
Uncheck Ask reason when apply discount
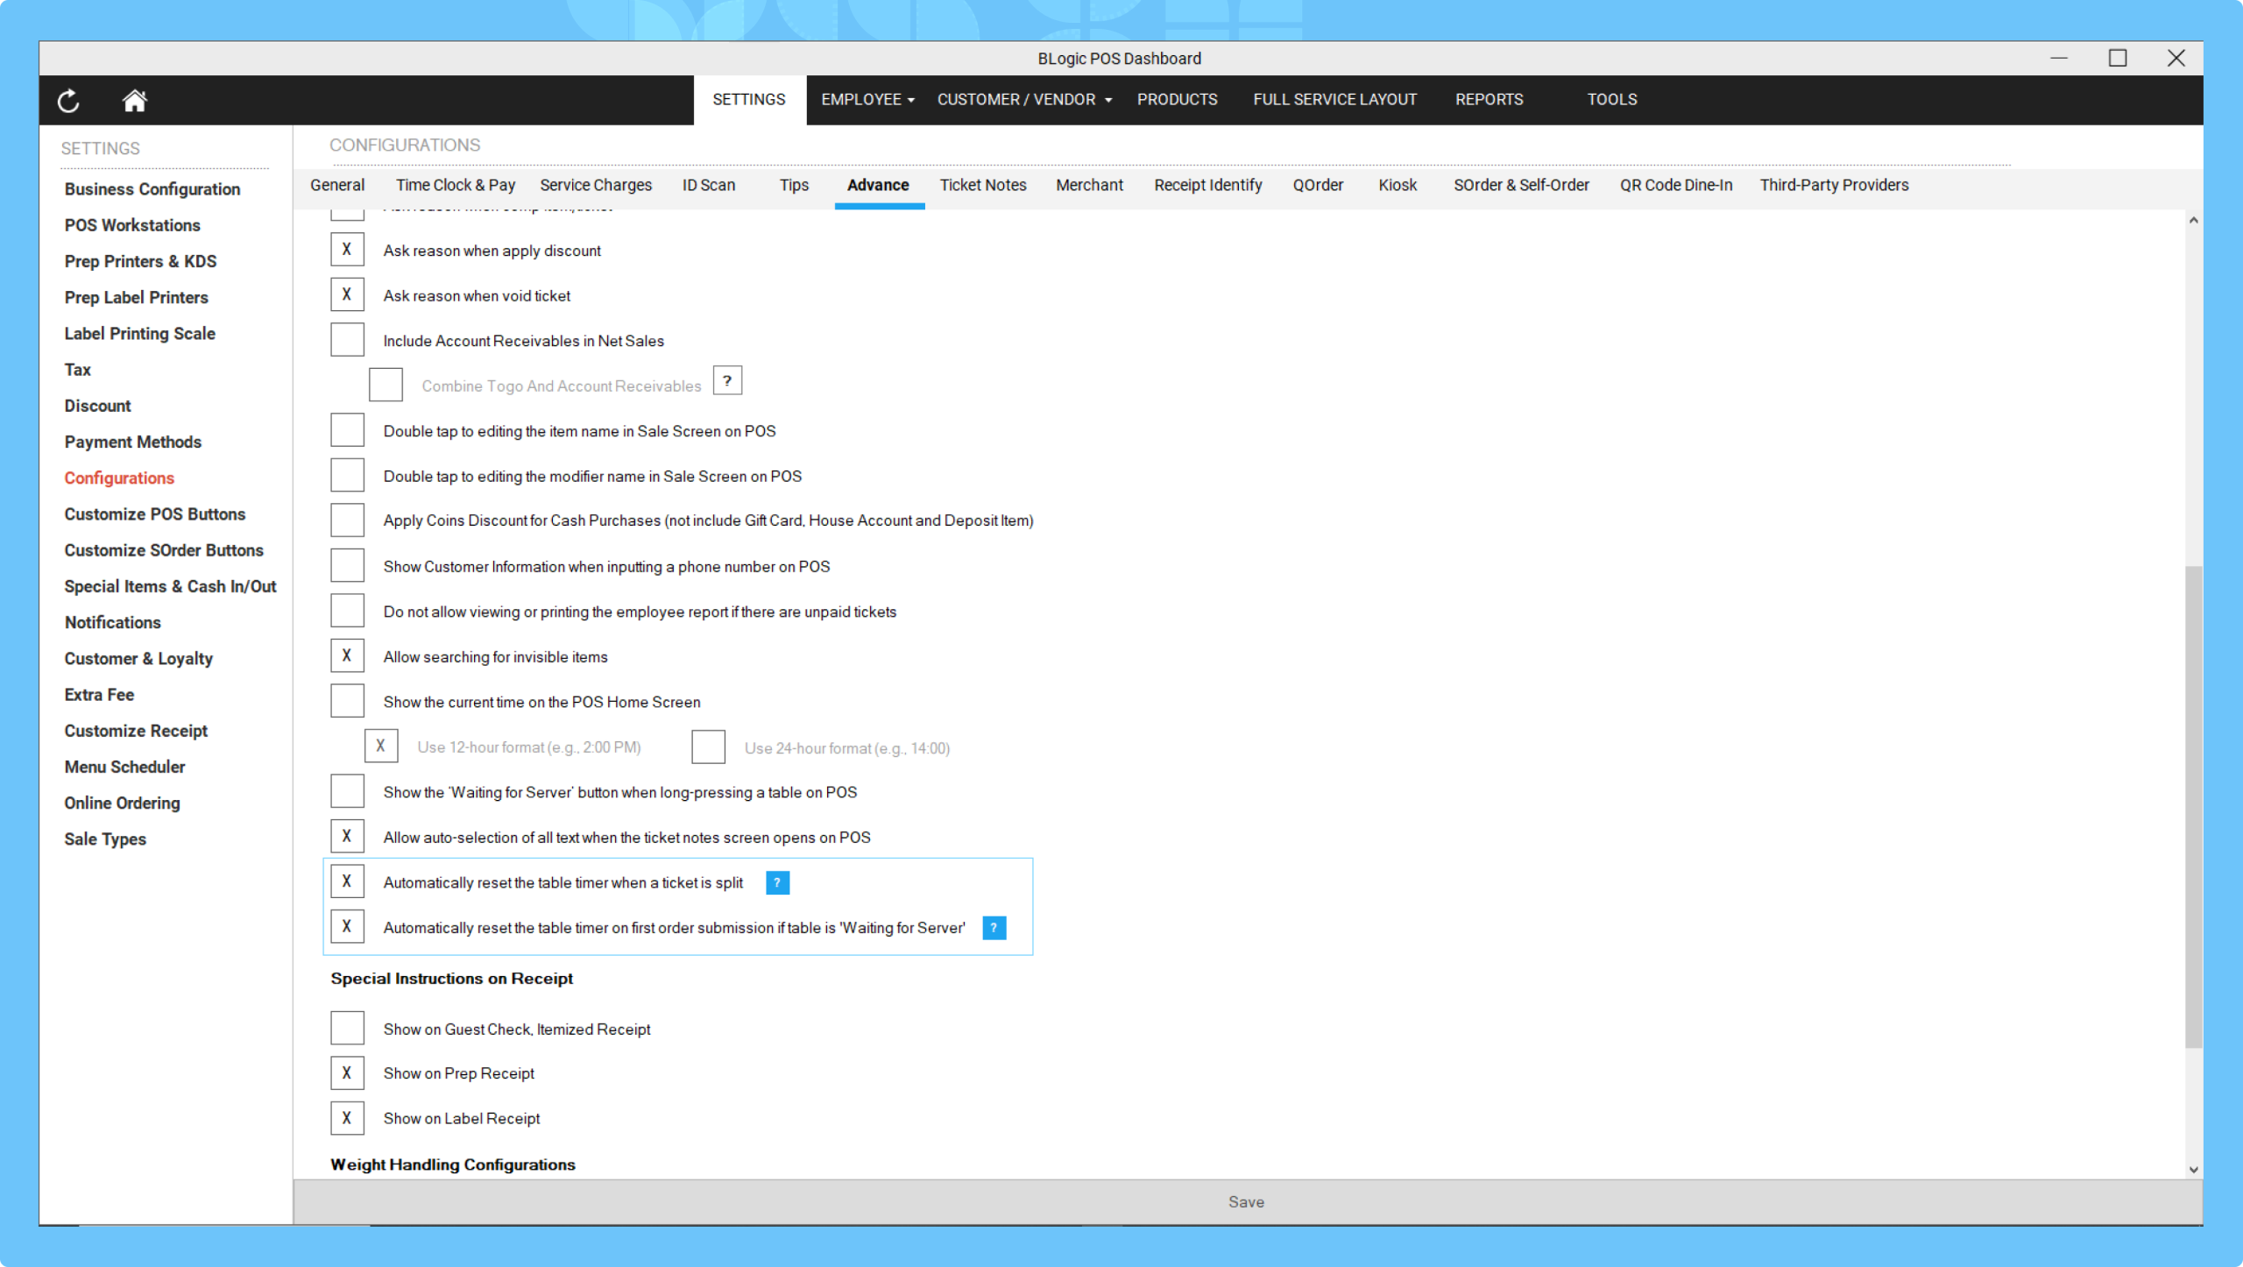(347, 250)
